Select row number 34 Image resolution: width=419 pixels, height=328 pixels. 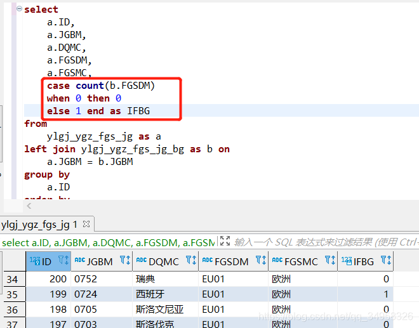[x=15, y=279]
